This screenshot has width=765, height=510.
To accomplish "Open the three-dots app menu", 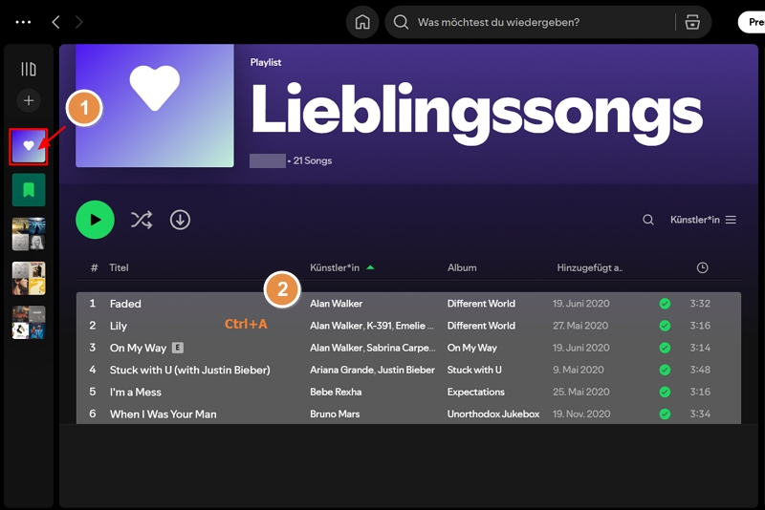I will point(23,22).
